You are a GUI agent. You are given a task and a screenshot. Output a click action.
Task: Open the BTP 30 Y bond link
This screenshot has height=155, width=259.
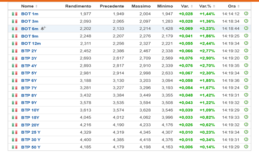click(31, 139)
